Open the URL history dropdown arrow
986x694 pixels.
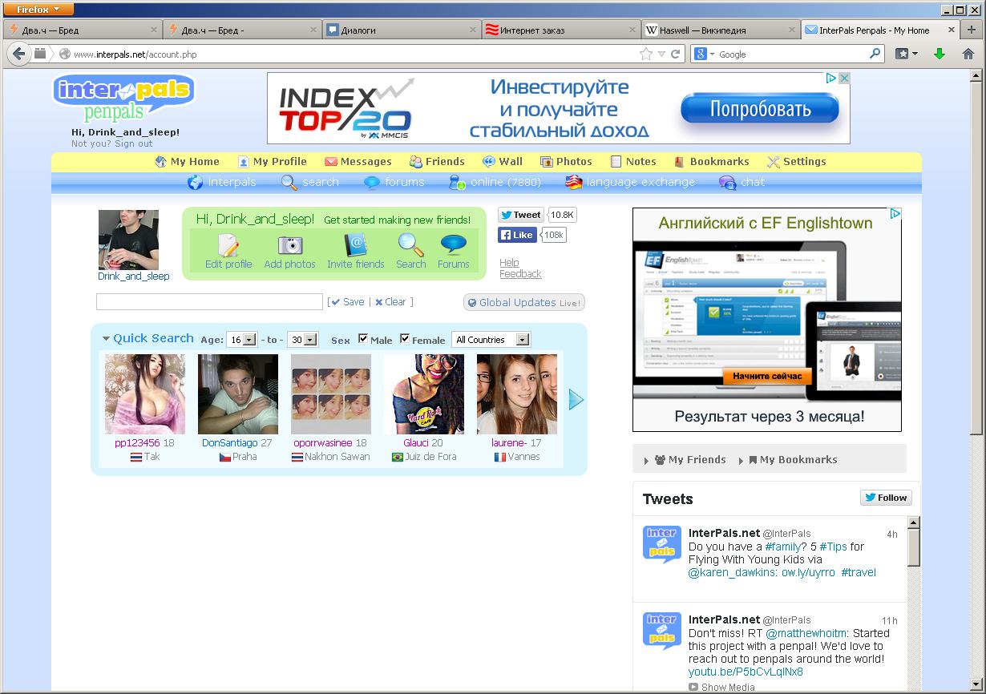pos(661,54)
